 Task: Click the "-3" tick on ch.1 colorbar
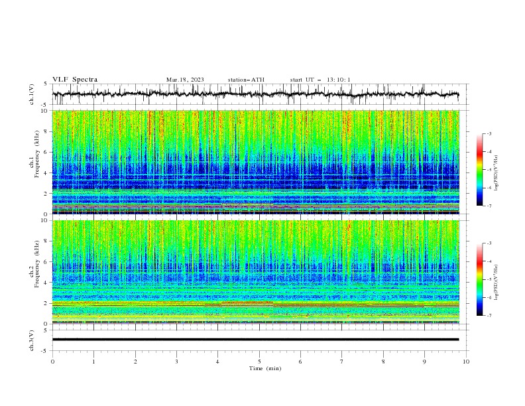[489, 133]
